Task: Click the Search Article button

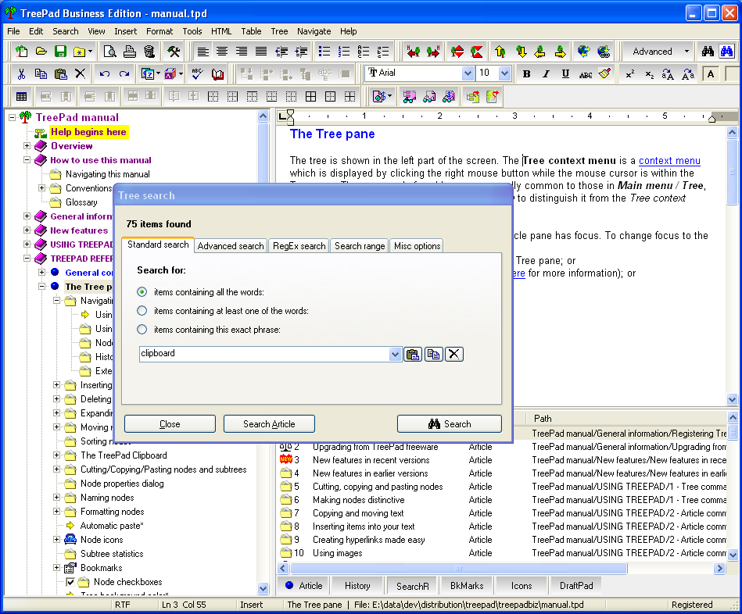Action: (269, 424)
